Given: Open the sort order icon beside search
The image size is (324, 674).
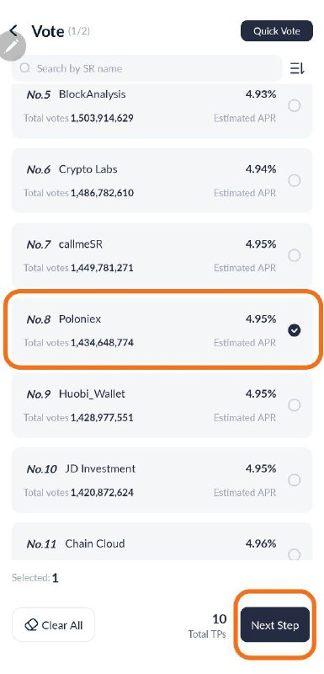Looking at the screenshot, I should pos(297,68).
